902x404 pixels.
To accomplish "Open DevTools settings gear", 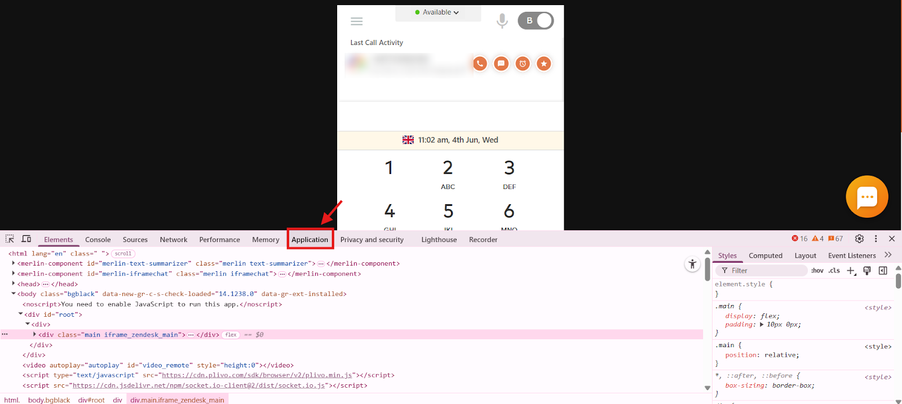I will click(859, 239).
